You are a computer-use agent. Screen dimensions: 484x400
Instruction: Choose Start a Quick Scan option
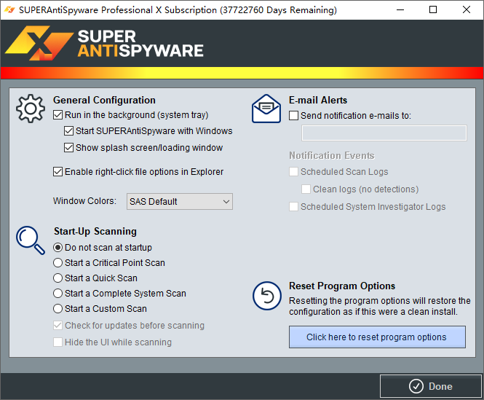[57, 278]
